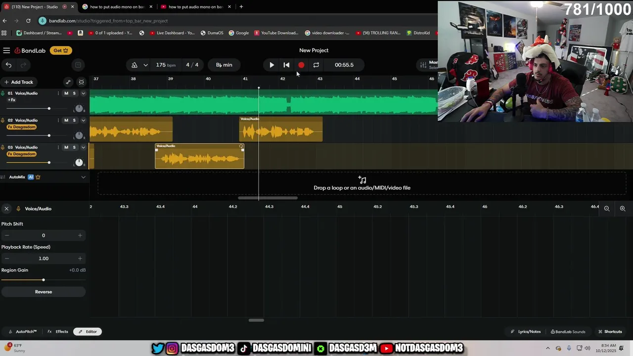The image size is (633, 356).
Task: Click the Add Track button
Action: [x=18, y=82]
